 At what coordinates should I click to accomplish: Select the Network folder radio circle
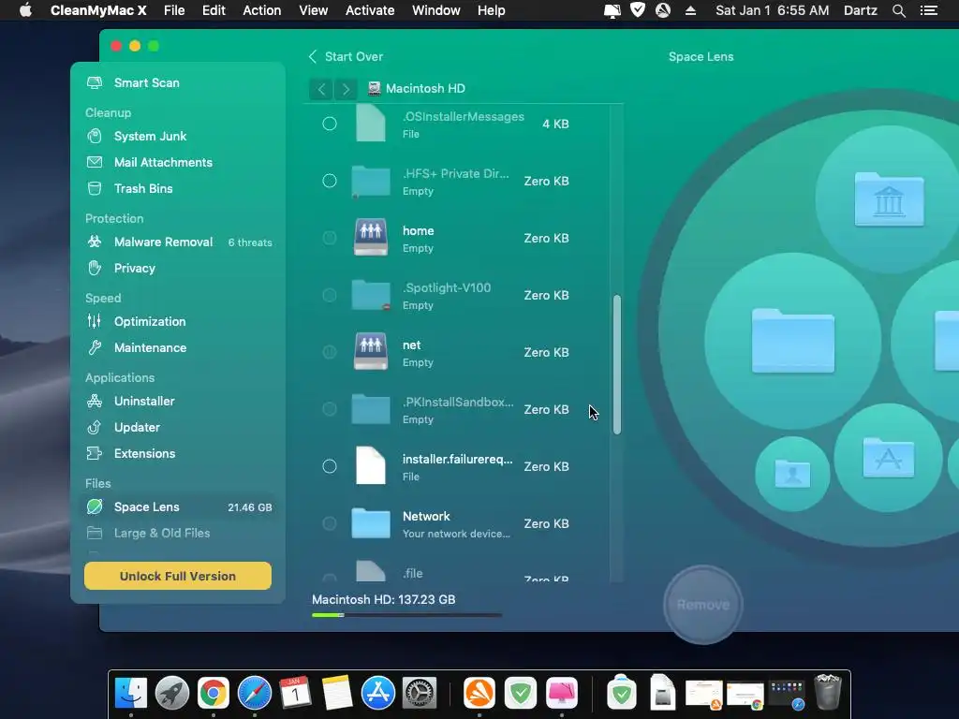330,523
